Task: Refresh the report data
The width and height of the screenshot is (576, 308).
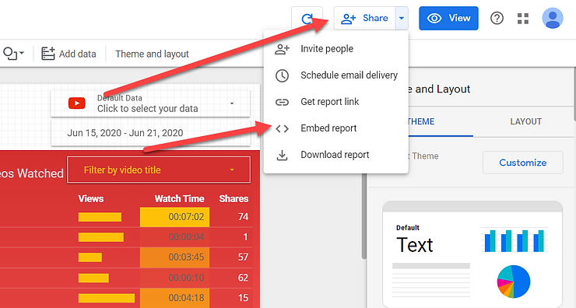Action: pyautogui.click(x=307, y=18)
